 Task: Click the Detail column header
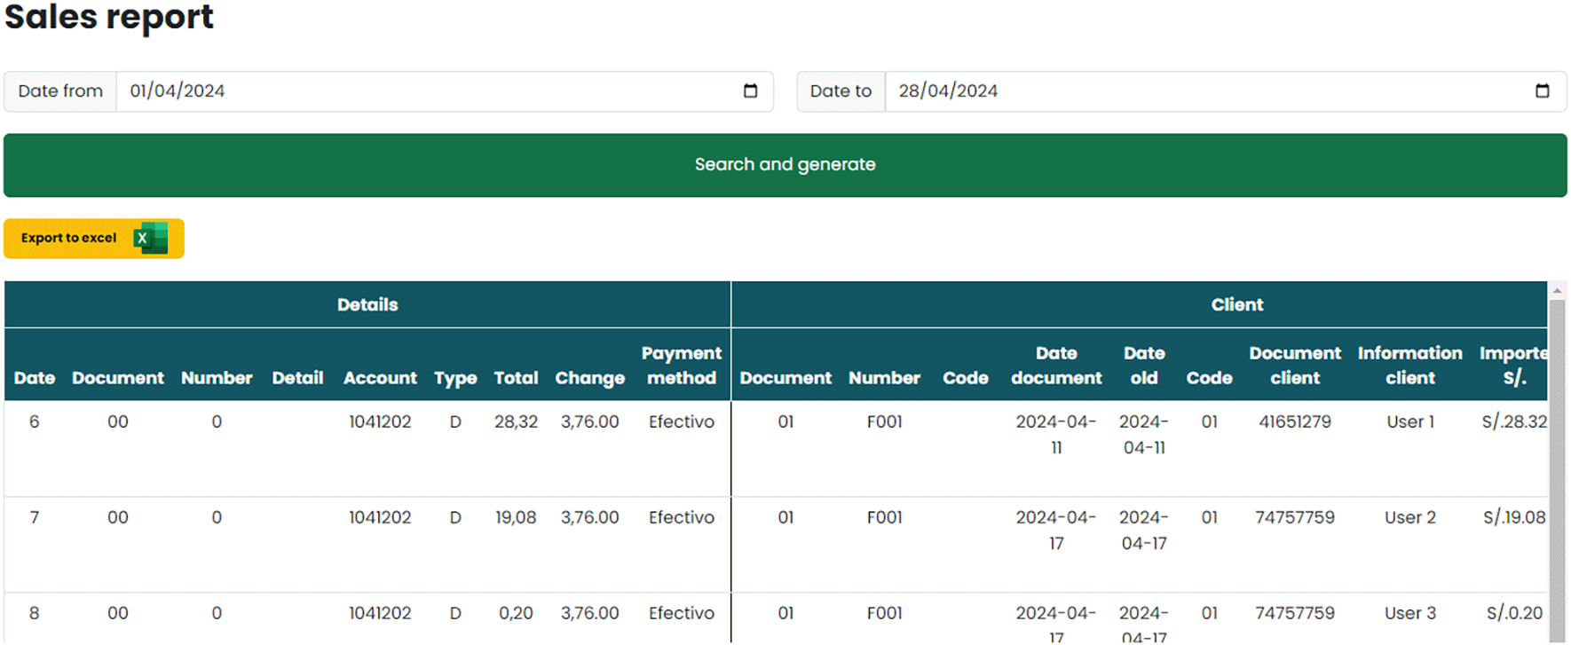(297, 378)
